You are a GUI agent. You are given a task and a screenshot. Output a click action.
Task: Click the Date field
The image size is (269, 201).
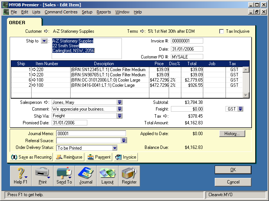(x=187, y=49)
